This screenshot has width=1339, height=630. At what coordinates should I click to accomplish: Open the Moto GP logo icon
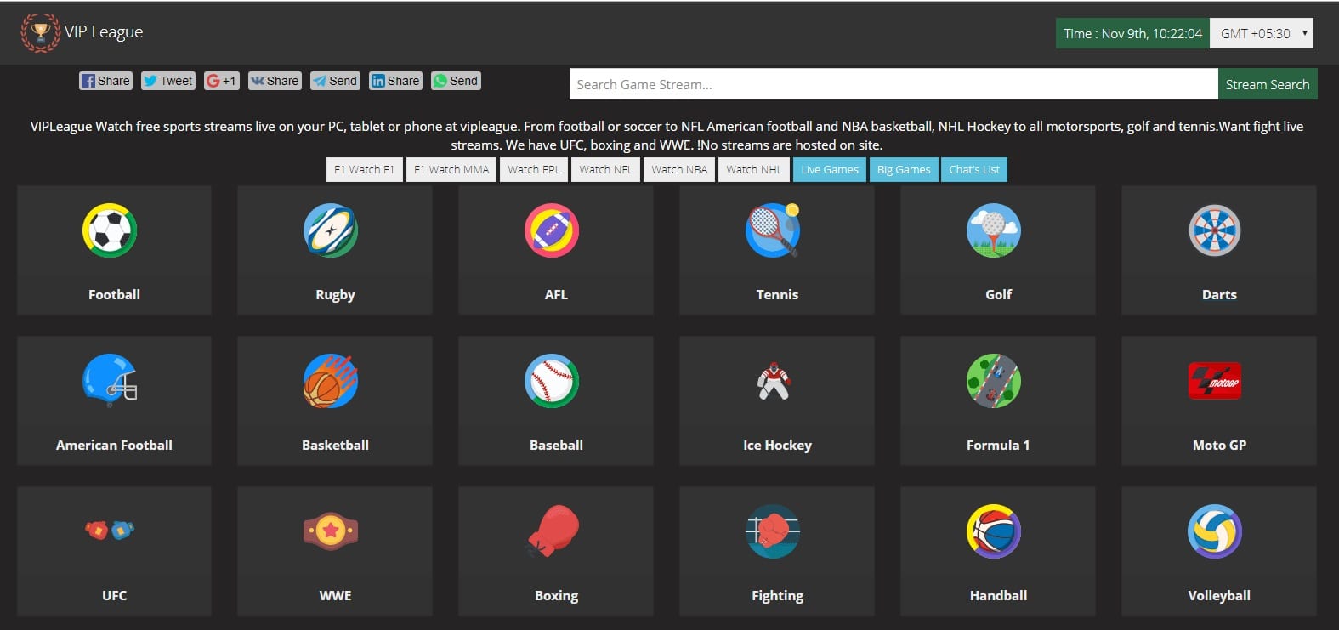pyautogui.click(x=1214, y=381)
